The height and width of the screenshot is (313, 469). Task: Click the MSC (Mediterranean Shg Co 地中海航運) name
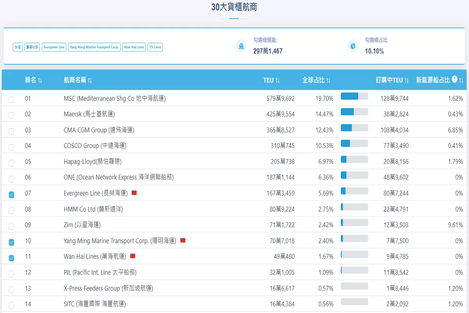coord(115,99)
